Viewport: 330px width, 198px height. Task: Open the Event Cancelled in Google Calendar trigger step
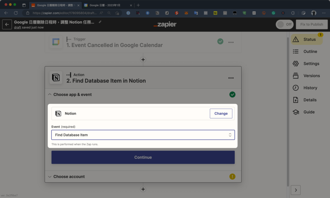[114, 45]
